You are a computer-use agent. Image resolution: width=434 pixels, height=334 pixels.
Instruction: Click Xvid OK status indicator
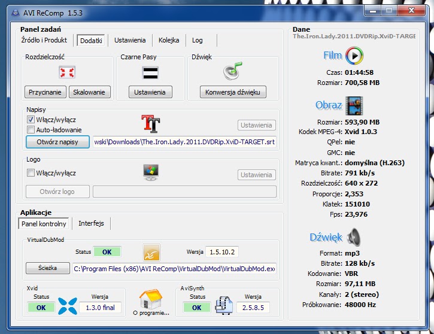[41, 308]
